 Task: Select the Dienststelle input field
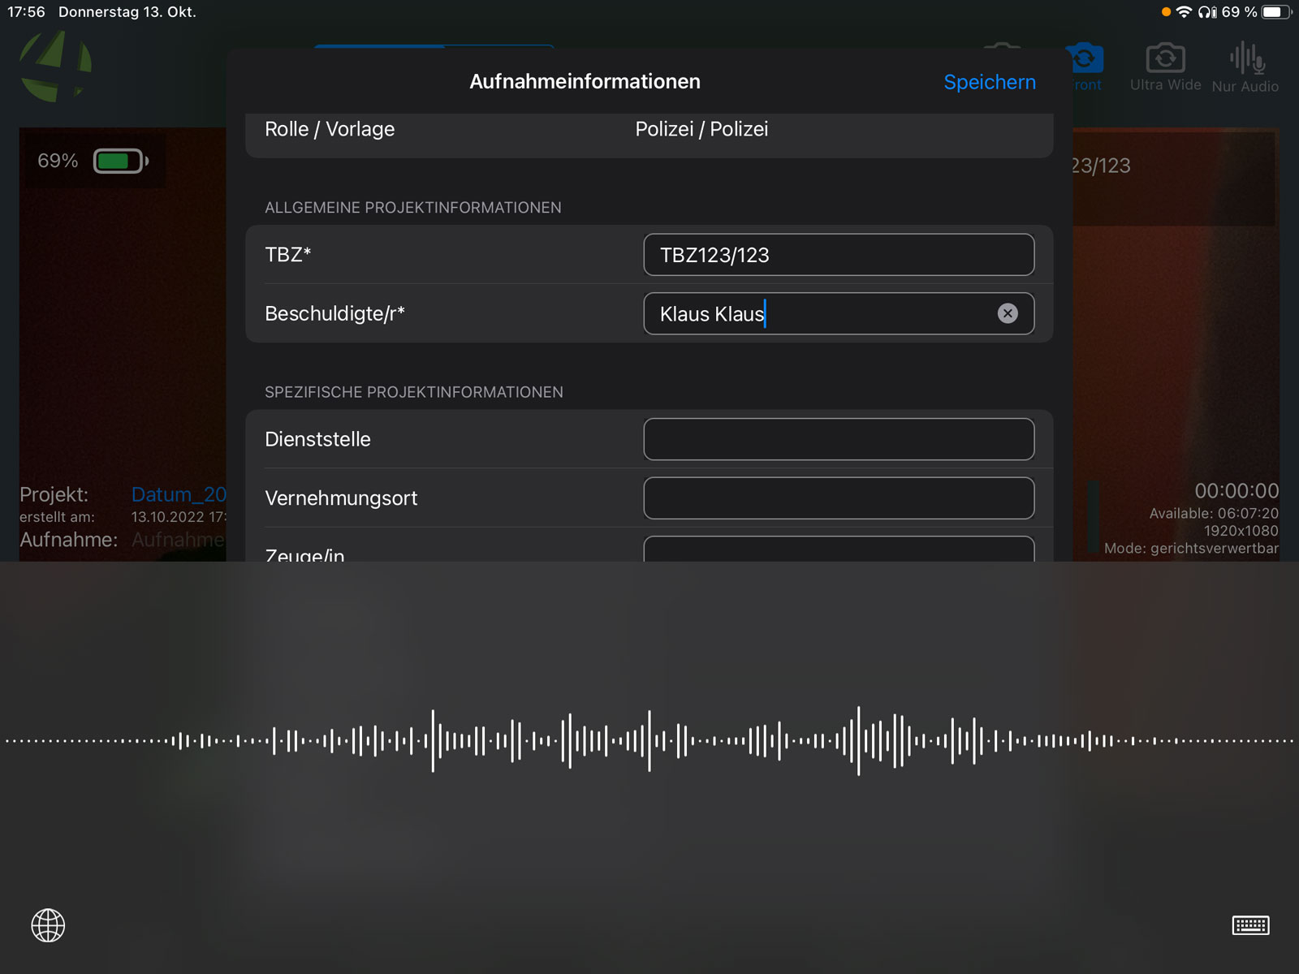[x=838, y=439]
